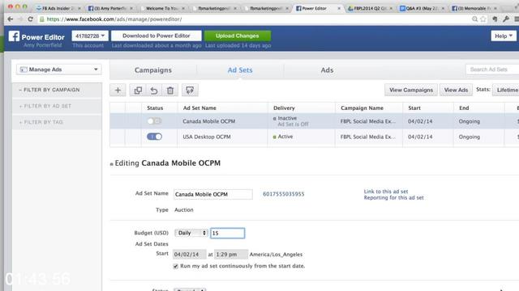
Task: Click the Ad Set Name input field
Action: coord(212,194)
